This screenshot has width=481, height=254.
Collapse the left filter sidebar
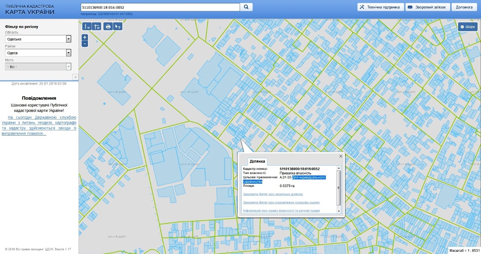(x=75, y=77)
